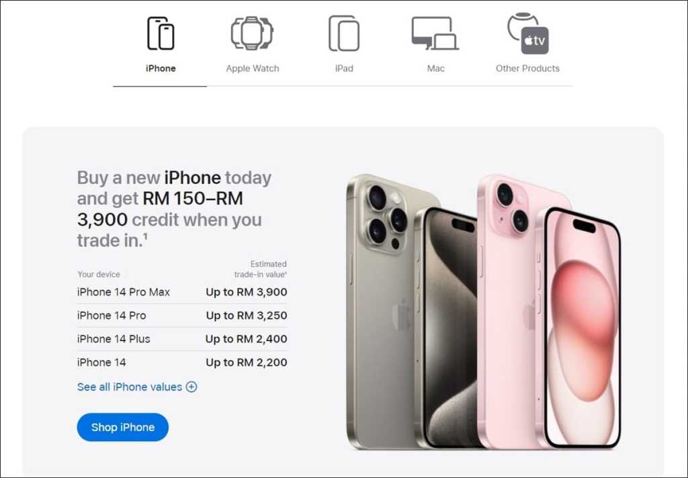
Task: Click the Shop iPhone button
Action: coord(123,427)
